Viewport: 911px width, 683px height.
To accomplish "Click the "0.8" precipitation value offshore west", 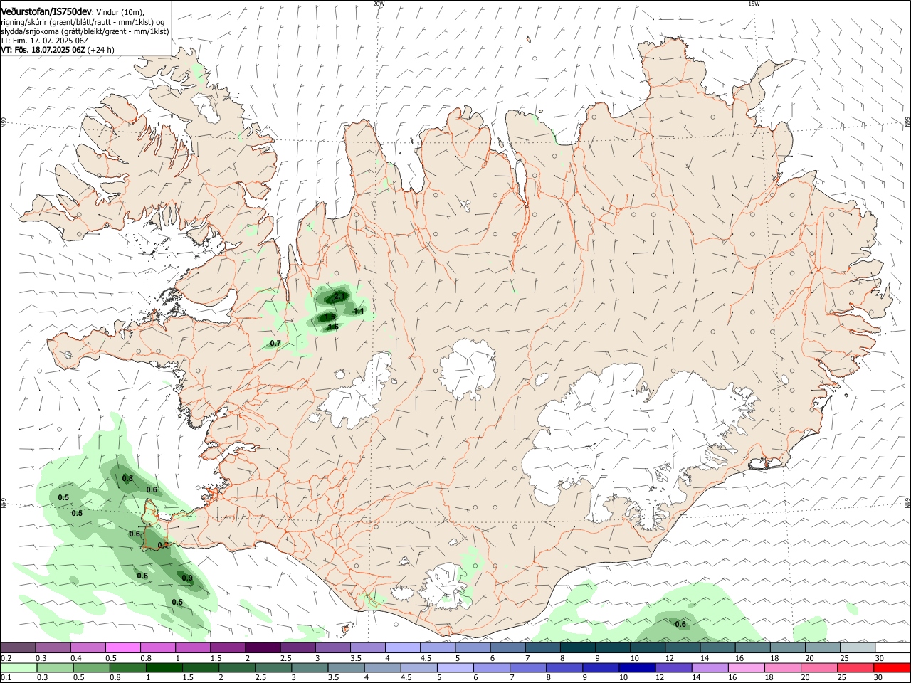I will [128, 478].
